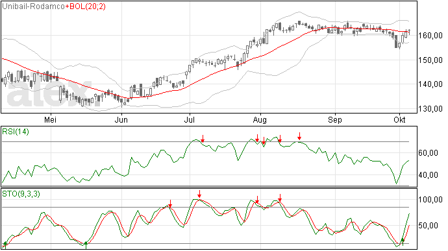448x251 pixels.
Task: Click the stochastic 100,00 axis value
Action: click(x=430, y=200)
